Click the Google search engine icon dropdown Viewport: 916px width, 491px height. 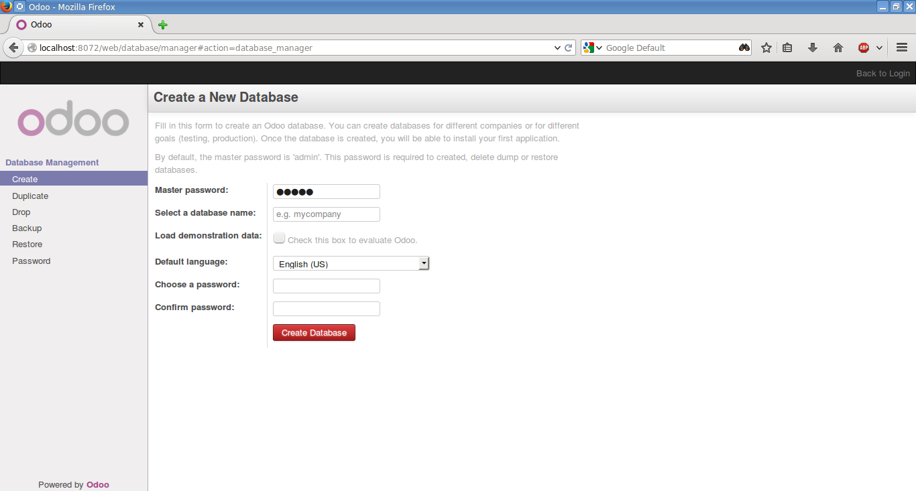[x=593, y=48]
